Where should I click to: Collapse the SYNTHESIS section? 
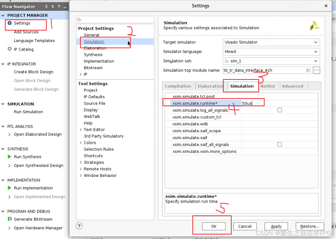pos(3,149)
